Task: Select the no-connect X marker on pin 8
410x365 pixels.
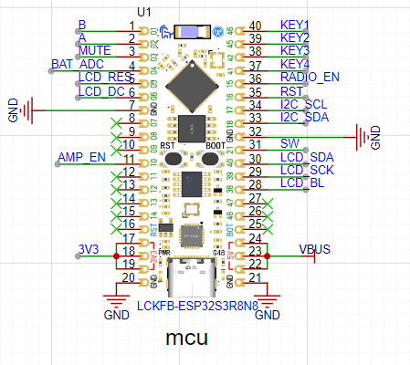Action: 116,123
